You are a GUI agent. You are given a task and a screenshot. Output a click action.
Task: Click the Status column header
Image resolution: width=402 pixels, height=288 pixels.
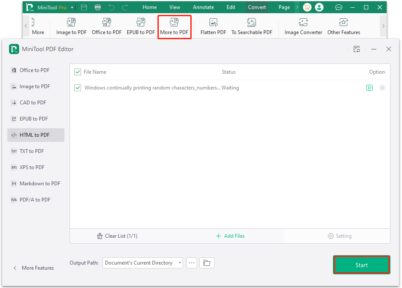(229, 72)
